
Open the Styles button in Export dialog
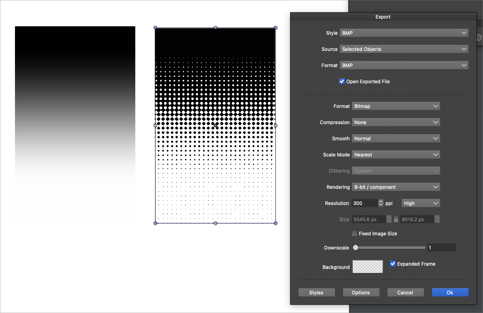[316, 292]
